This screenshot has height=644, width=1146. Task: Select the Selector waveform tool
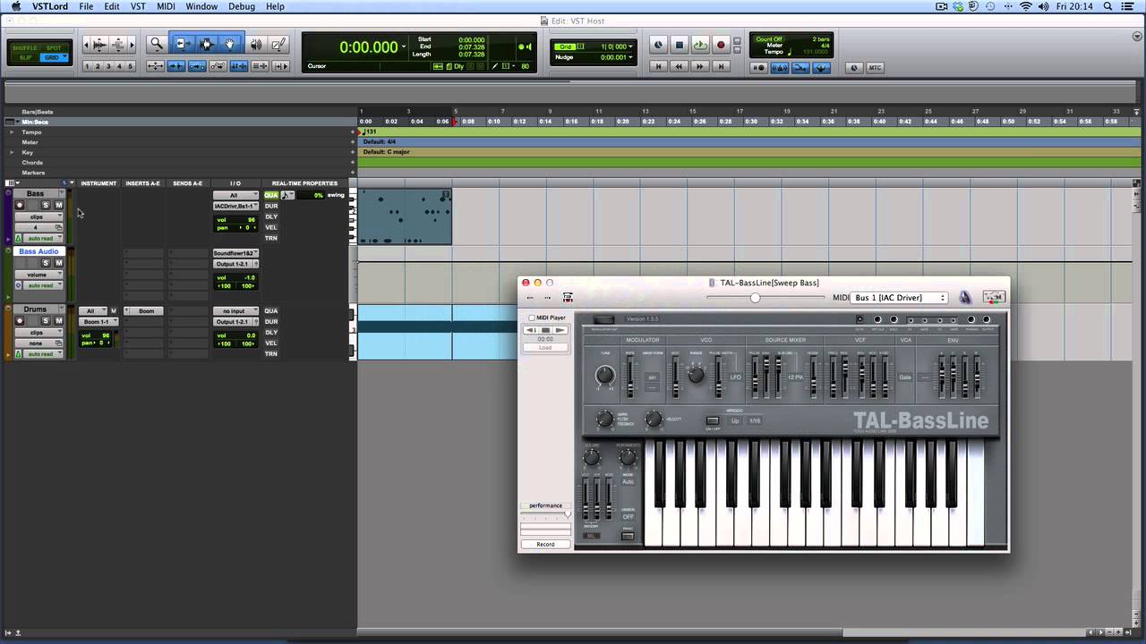tap(207, 45)
